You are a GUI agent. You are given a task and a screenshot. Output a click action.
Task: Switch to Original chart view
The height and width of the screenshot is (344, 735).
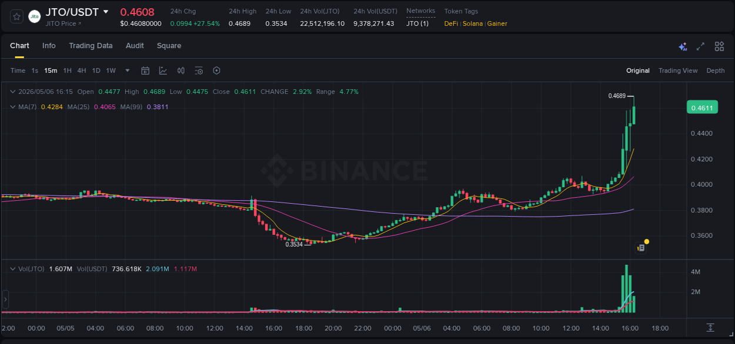click(x=638, y=70)
